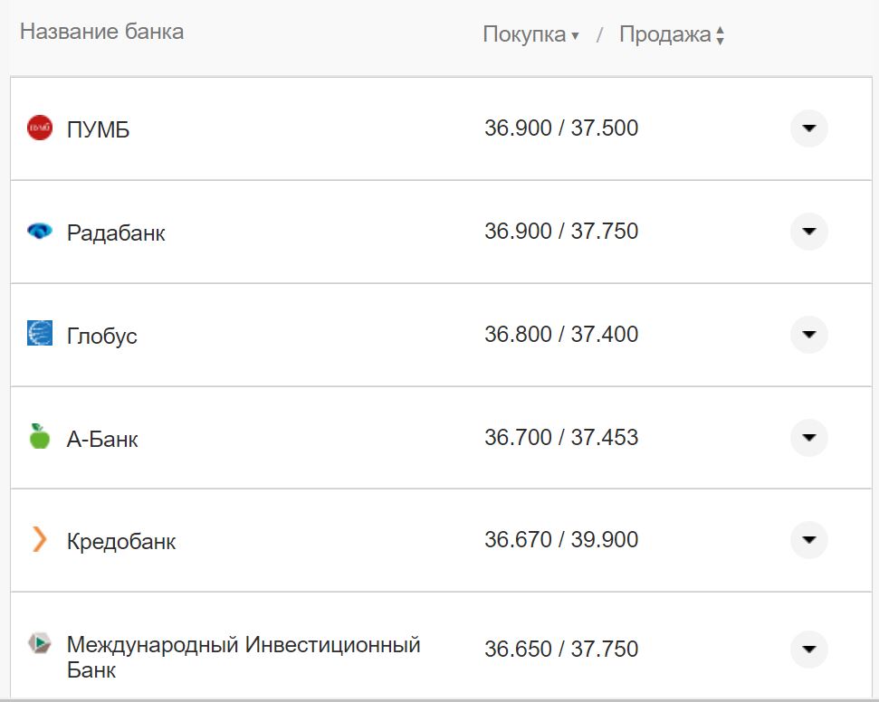Expand the А-Банк row details arrow
This screenshot has width=879, height=702.
(x=808, y=438)
